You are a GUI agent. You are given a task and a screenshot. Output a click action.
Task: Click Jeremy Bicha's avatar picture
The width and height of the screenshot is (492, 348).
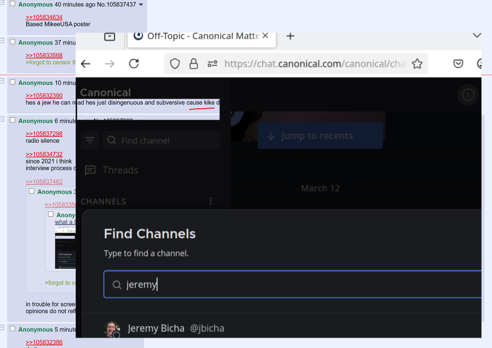112,329
